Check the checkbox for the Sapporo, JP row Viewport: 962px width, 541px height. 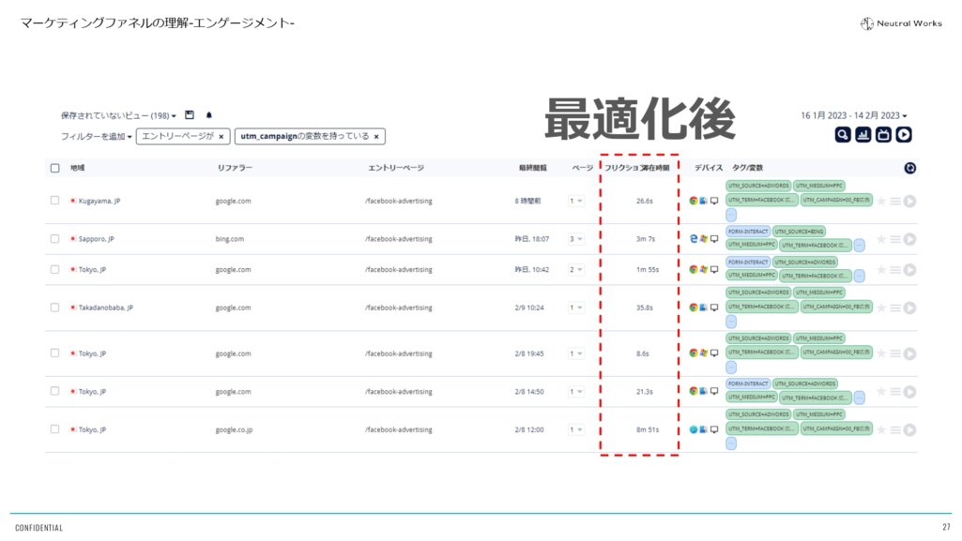point(53,238)
